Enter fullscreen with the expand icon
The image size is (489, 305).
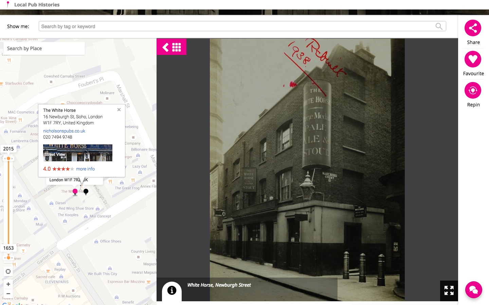point(449,290)
